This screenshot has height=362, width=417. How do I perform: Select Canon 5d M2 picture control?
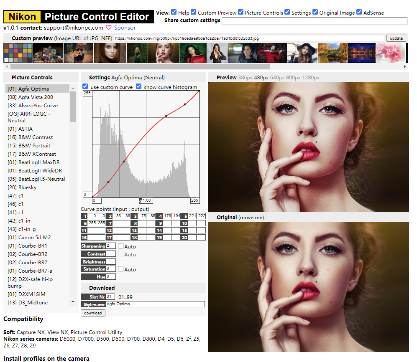coord(29,237)
